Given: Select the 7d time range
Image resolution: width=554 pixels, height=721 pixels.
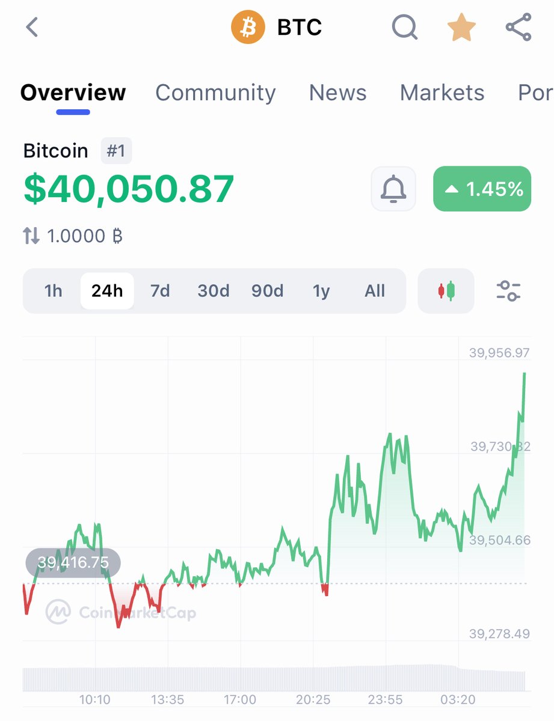Looking at the screenshot, I should coord(160,291).
